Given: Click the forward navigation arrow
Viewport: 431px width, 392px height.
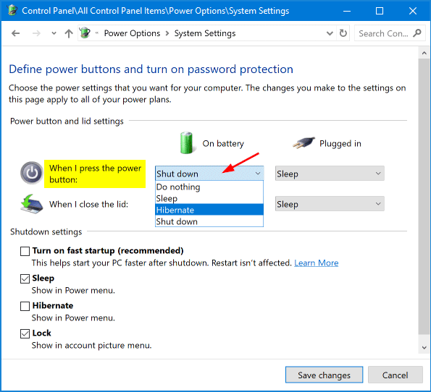Looking at the screenshot, I should coord(36,33).
